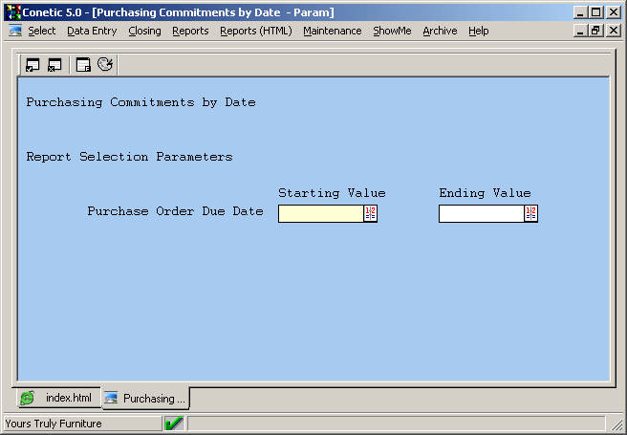Click the application icon left of Select menu
This screenshot has width=627, height=435.
coord(15,31)
